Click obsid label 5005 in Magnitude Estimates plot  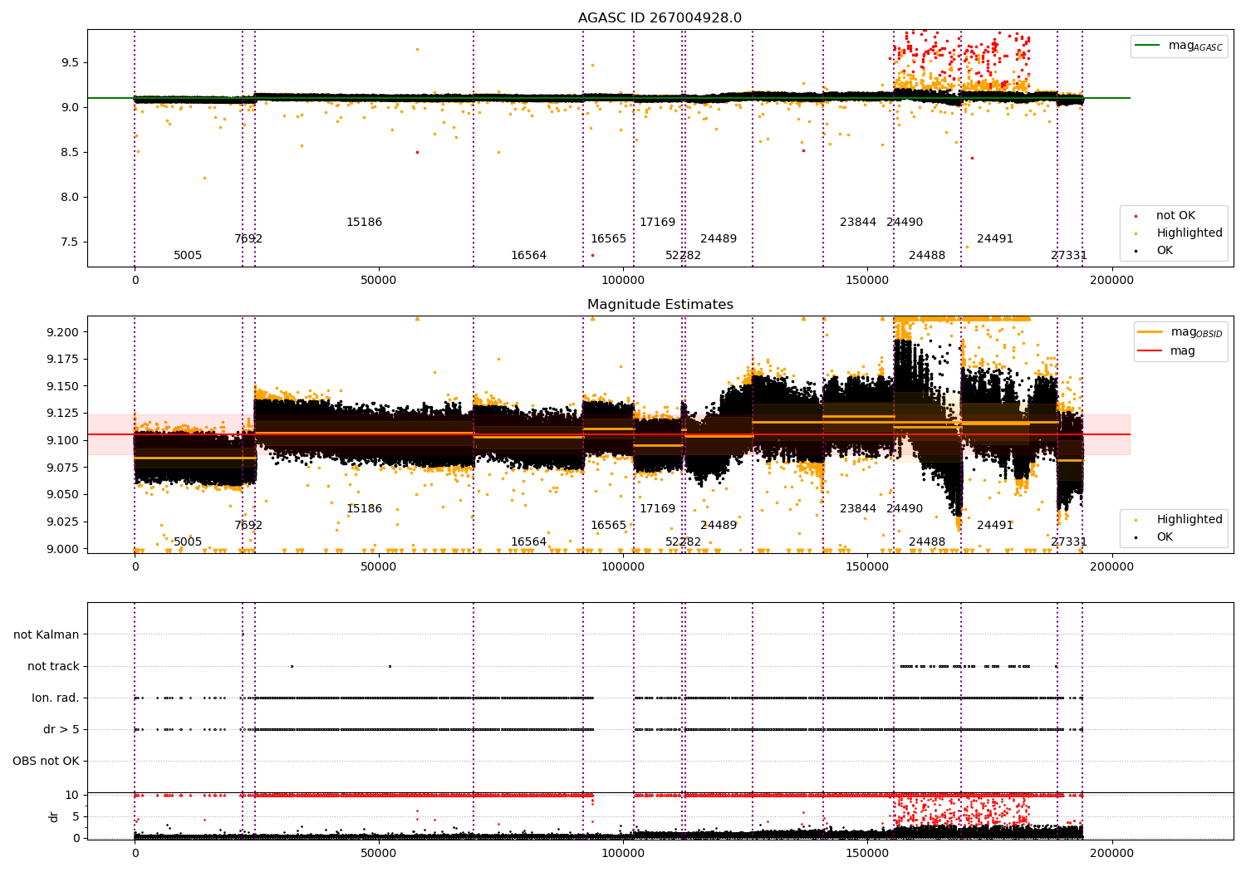pyautogui.click(x=188, y=542)
